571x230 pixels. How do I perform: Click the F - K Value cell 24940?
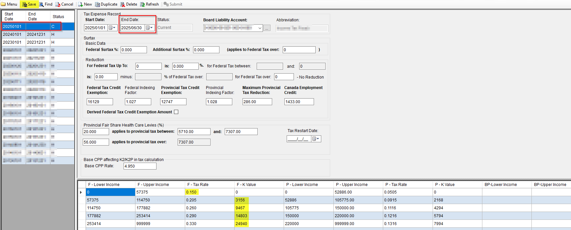[259, 224]
